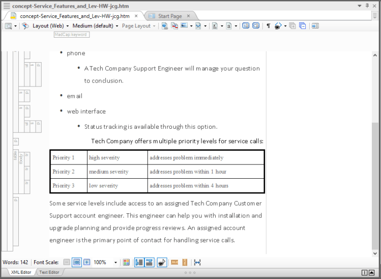Open the Page Layout dropdown
The width and height of the screenshot is (381, 279).
(x=138, y=26)
